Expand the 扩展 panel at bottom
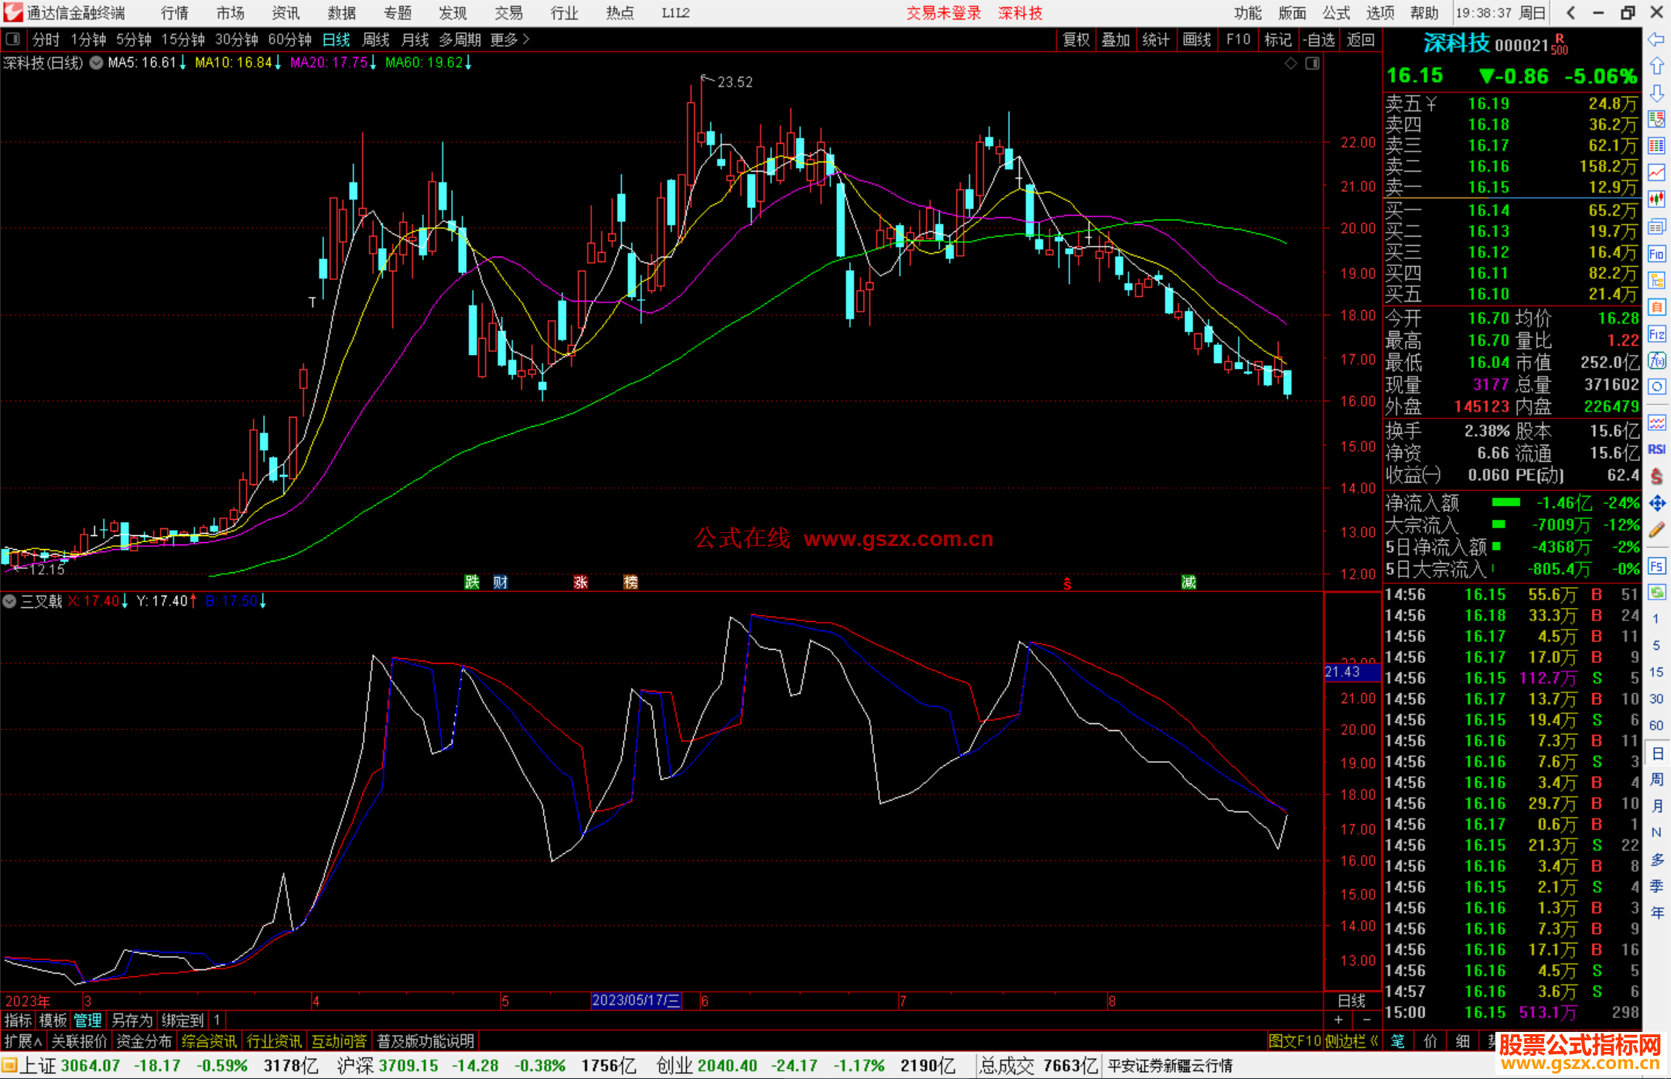The width and height of the screenshot is (1671, 1079). [22, 1041]
